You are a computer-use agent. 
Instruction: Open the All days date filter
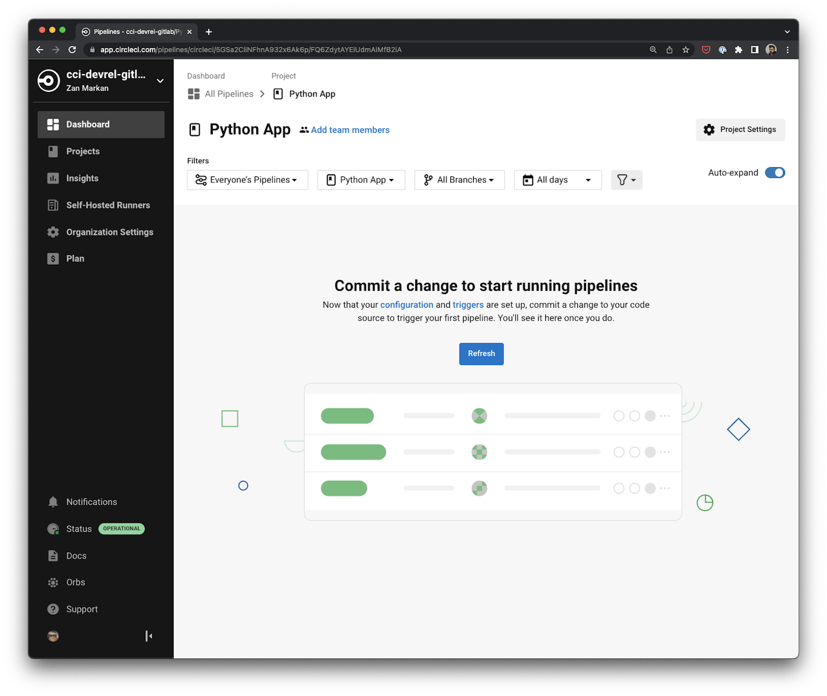point(557,180)
